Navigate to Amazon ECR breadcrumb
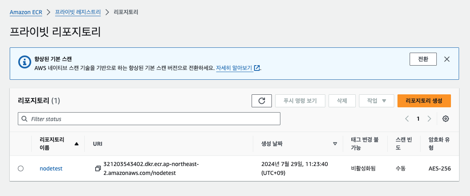 click(26, 12)
